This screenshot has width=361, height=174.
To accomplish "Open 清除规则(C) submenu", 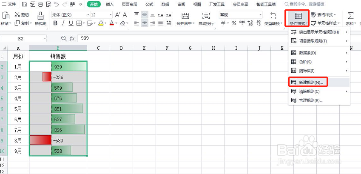I will coord(319,91).
